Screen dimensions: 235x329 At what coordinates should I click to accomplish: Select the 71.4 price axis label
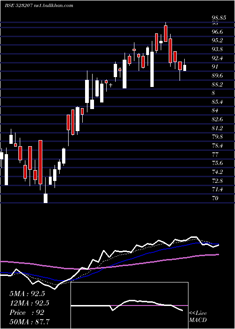pyautogui.click(x=217, y=189)
